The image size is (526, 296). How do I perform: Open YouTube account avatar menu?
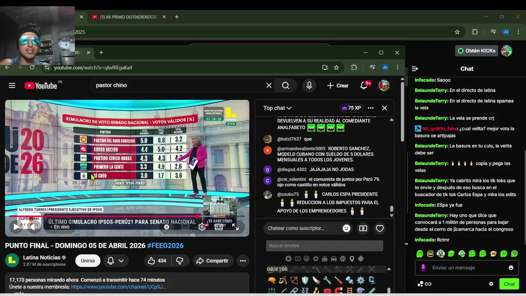[384, 86]
